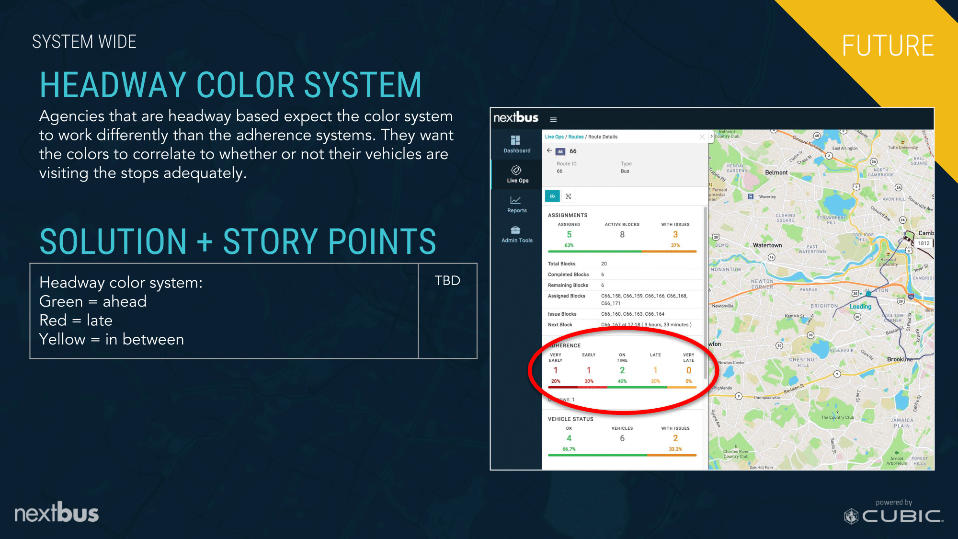Close the Route Details panel
The image size is (958, 539).
pos(702,137)
